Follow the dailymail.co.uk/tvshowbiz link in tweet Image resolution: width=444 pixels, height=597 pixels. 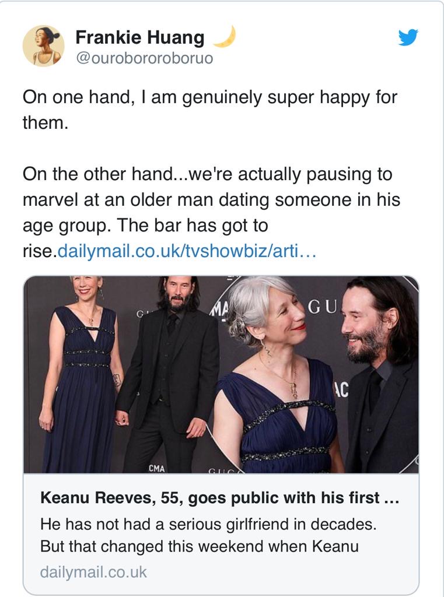(x=187, y=251)
